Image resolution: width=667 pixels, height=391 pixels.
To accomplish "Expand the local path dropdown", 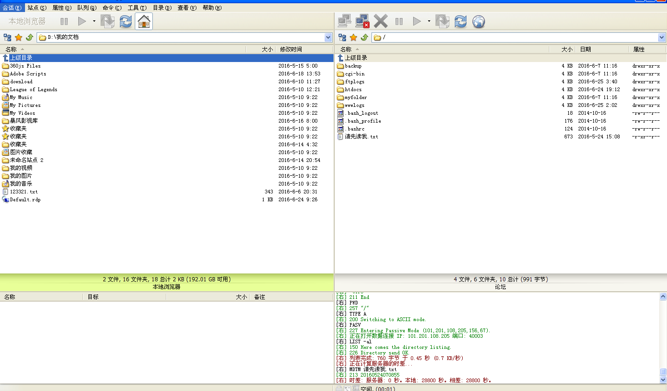I will click(328, 37).
